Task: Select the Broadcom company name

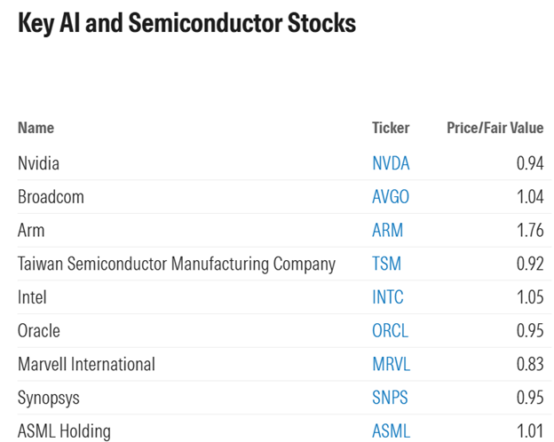Action: (51, 197)
